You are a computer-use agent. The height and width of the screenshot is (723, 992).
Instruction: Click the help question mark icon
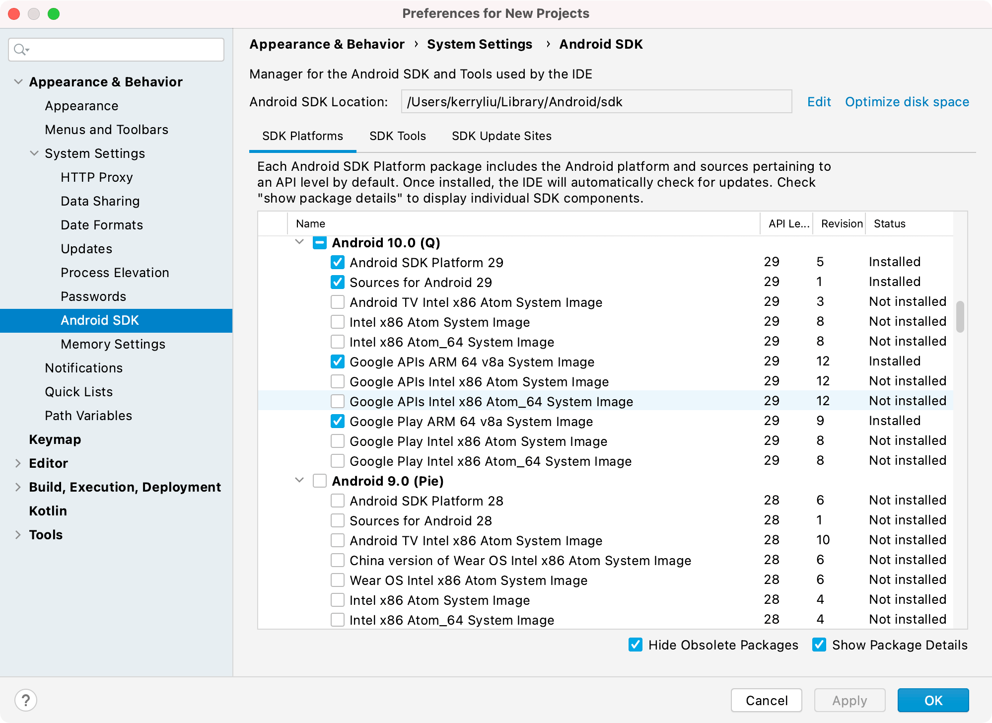point(26,700)
